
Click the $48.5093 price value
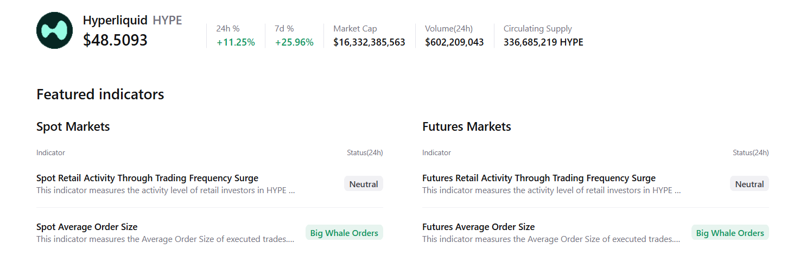coord(115,40)
